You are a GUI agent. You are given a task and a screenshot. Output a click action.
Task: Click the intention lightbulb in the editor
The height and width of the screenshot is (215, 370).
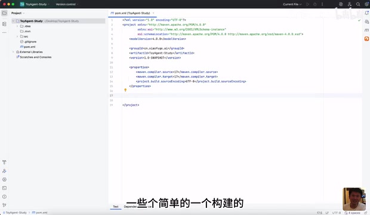click(x=125, y=90)
